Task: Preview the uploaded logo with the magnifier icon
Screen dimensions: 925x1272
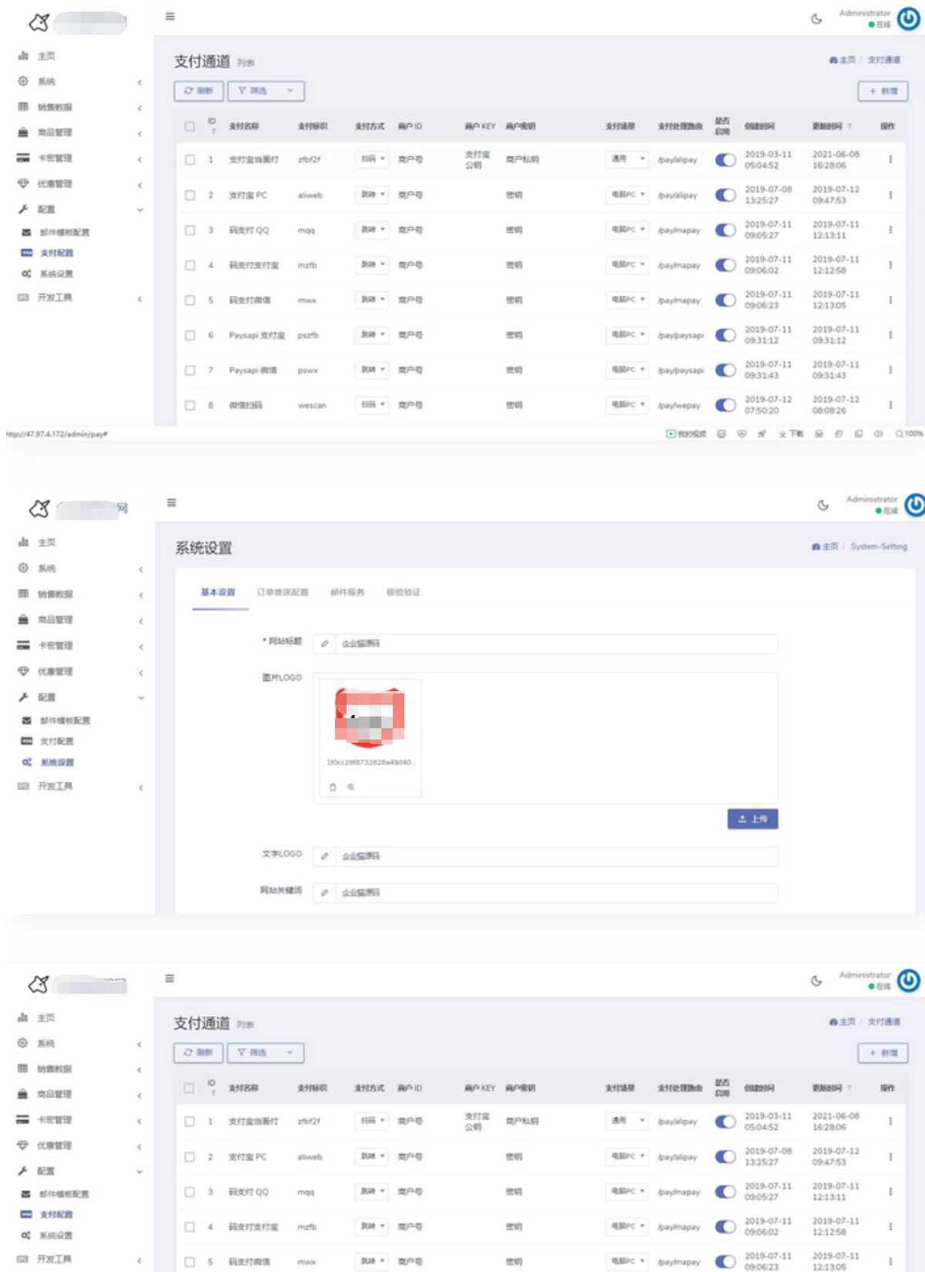Action: pyautogui.click(x=350, y=787)
